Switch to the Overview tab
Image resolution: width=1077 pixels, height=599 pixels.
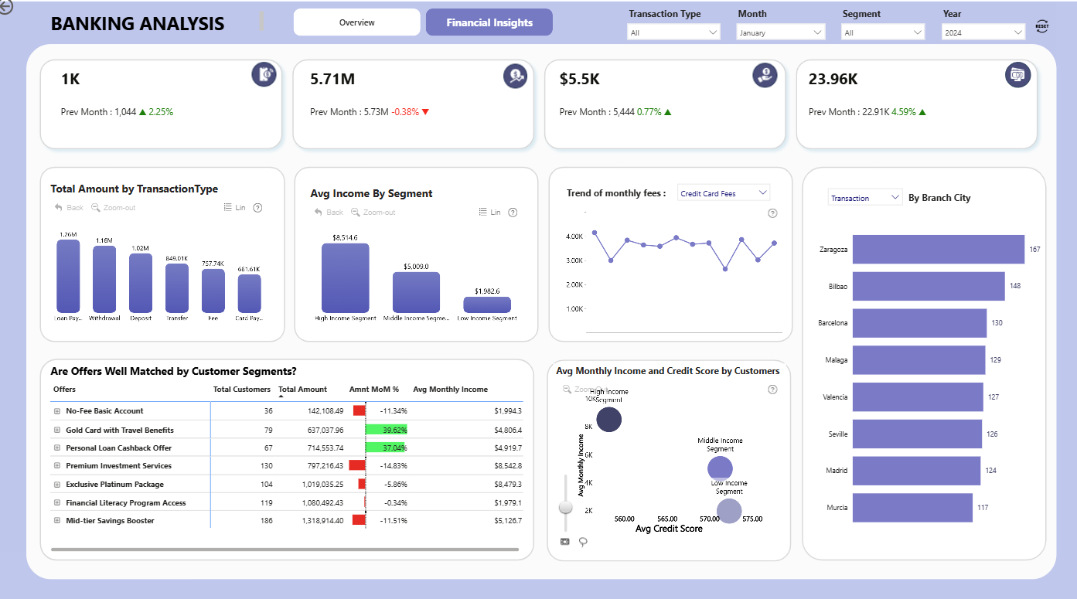pos(357,22)
